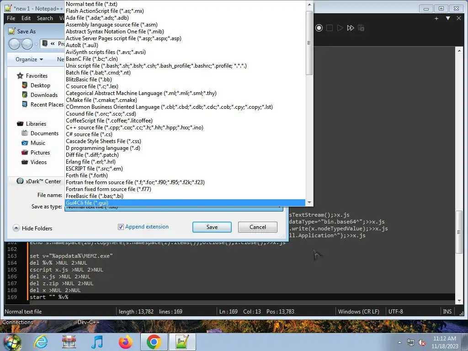Open the Edit menu
The height and width of the screenshot is (351, 468).
tap(26, 18)
